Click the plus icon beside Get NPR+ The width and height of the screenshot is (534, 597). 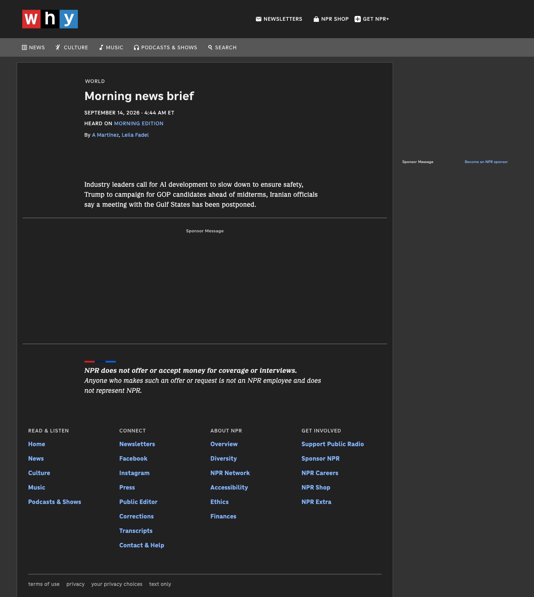pyautogui.click(x=357, y=19)
